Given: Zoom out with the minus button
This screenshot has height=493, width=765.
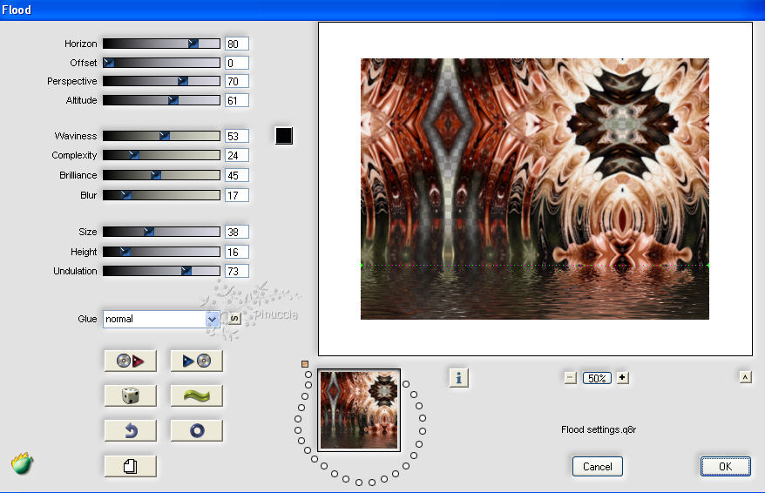Looking at the screenshot, I should 571,378.
